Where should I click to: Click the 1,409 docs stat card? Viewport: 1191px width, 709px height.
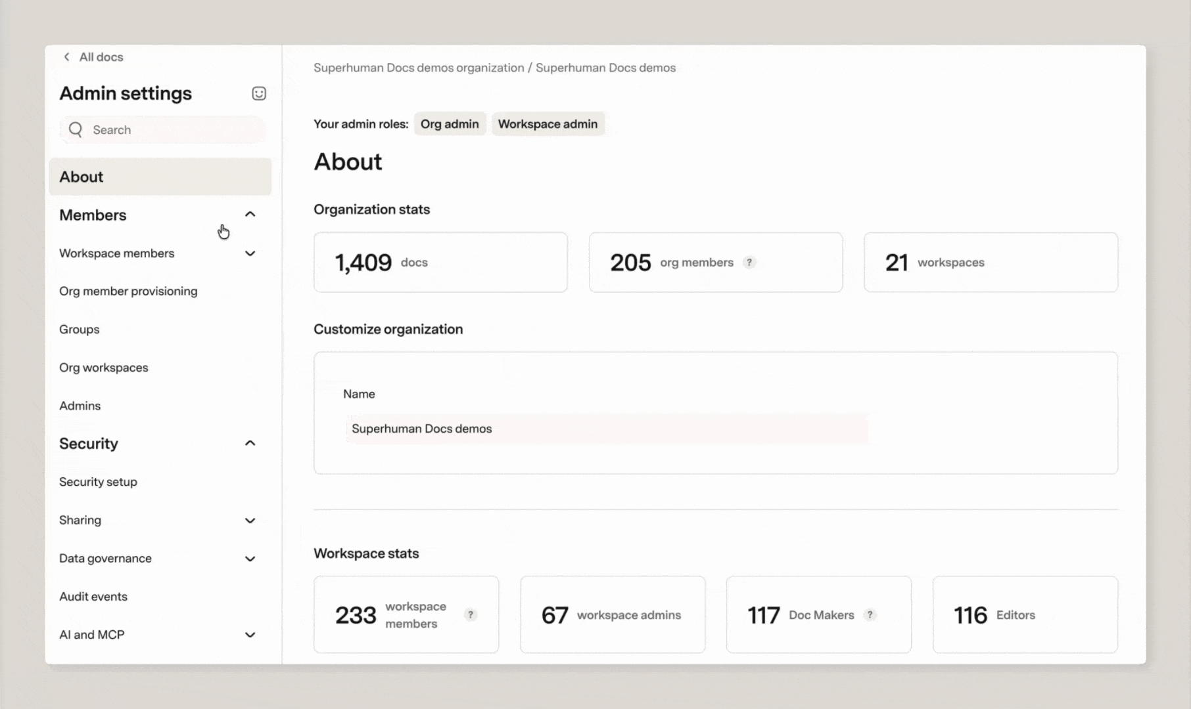(440, 262)
